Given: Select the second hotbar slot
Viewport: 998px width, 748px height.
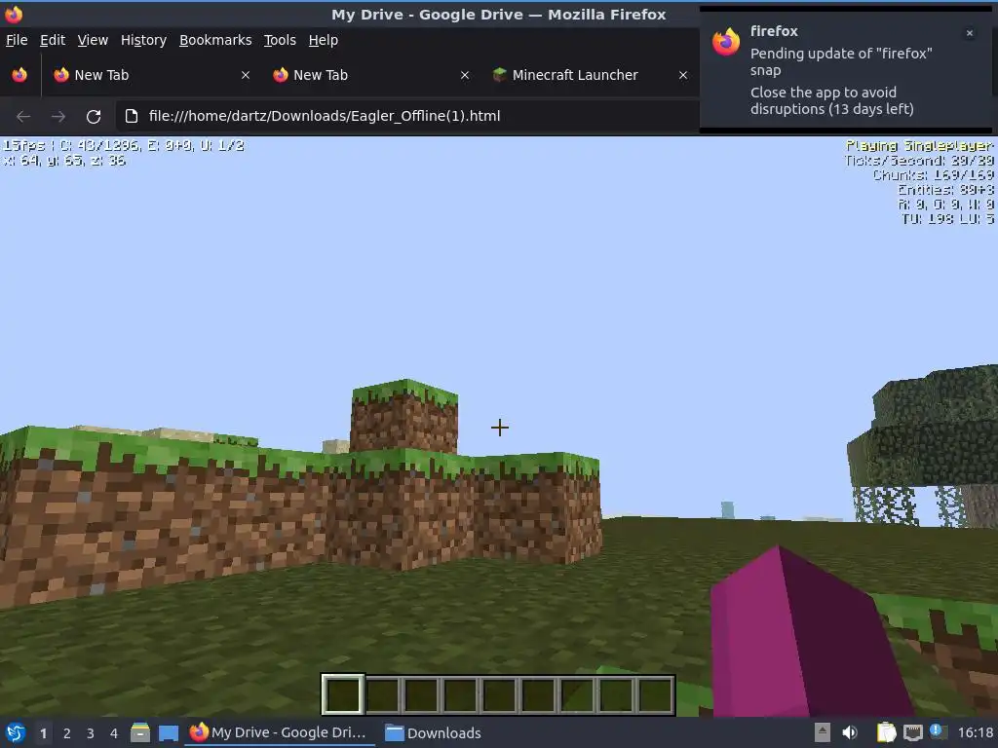Looking at the screenshot, I should 382,694.
